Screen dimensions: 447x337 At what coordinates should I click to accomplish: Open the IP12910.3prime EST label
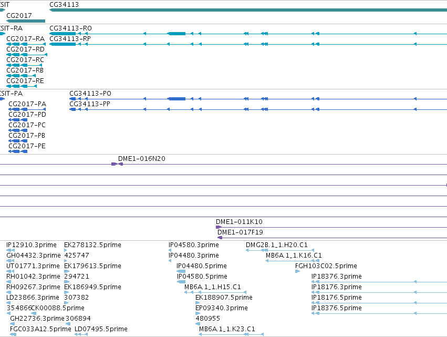[x=32, y=245]
